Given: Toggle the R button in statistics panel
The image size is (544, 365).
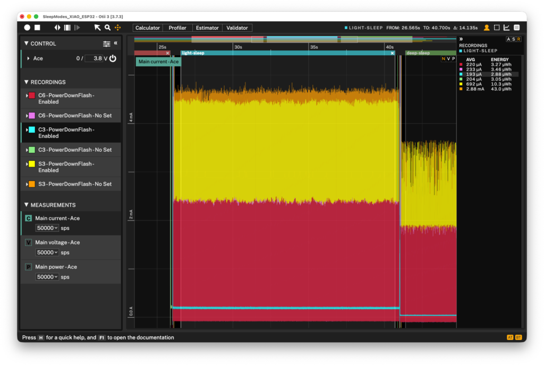Looking at the screenshot, I should (x=518, y=39).
